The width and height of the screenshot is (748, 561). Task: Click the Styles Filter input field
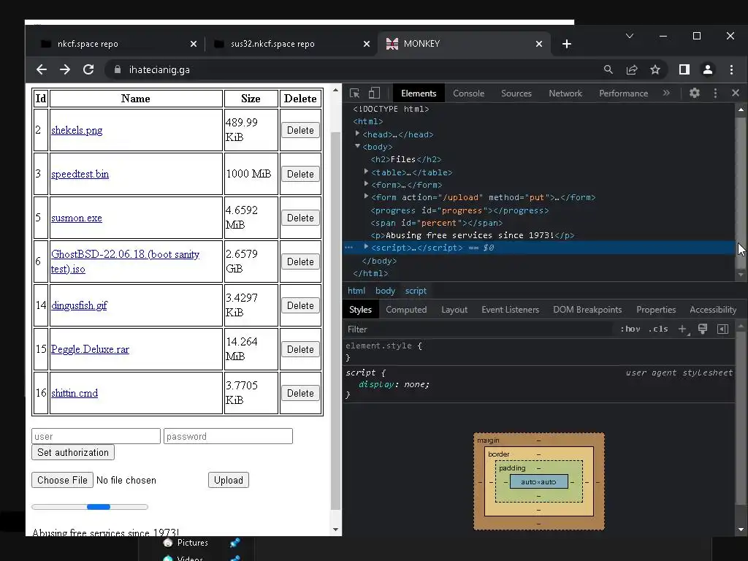[x=478, y=329]
